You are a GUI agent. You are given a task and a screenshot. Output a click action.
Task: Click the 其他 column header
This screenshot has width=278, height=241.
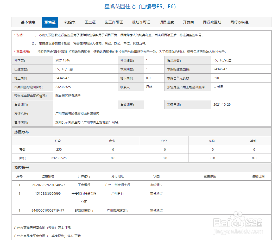[253, 141]
